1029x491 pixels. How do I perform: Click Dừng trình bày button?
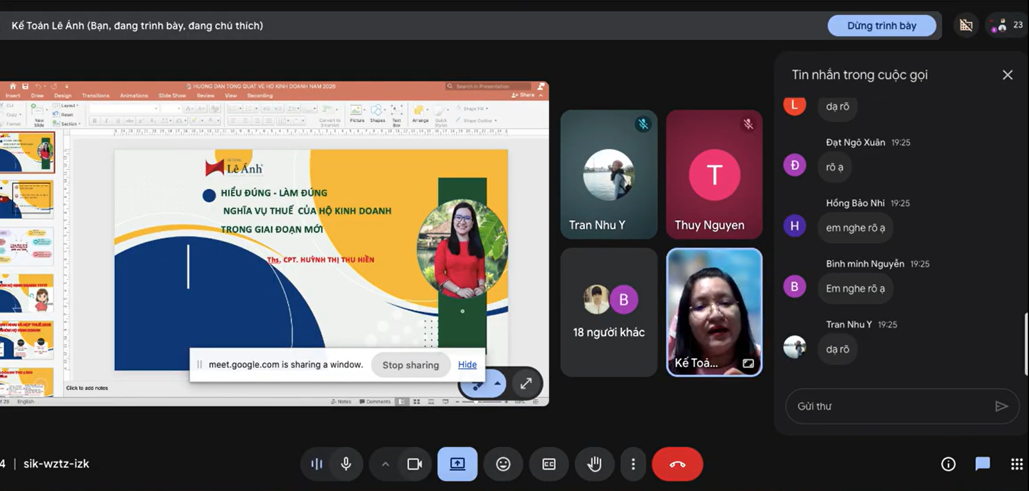pyautogui.click(x=881, y=26)
